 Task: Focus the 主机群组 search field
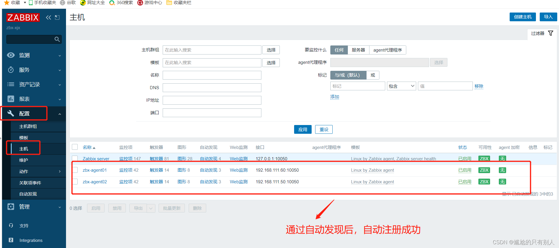point(212,50)
